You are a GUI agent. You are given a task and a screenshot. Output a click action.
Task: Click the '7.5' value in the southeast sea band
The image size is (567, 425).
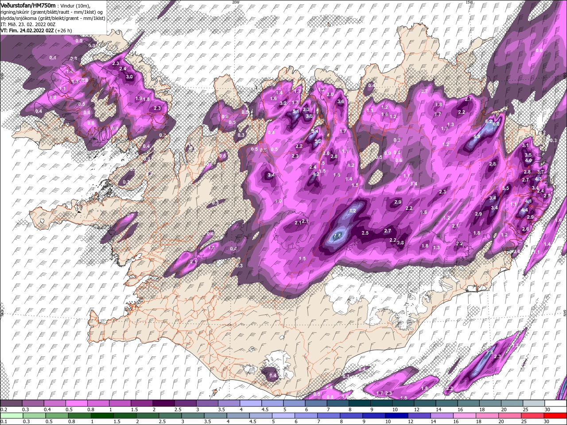[x=490, y=353]
